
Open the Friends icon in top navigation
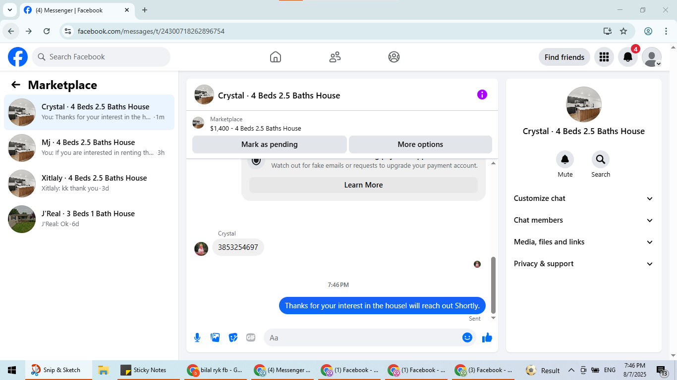click(335, 57)
